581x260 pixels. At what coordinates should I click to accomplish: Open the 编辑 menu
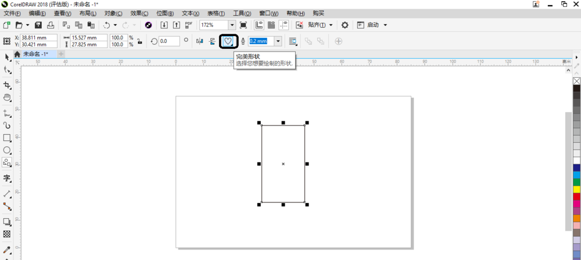(x=37, y=13)
